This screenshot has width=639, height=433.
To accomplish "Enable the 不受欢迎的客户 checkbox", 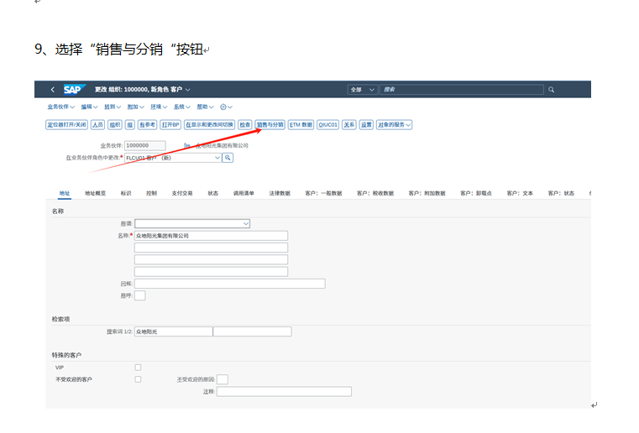I will coord(138,379).
